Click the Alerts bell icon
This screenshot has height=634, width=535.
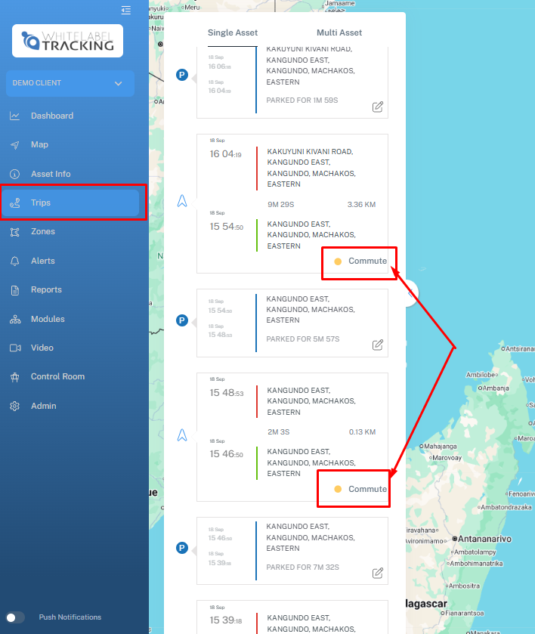click(14, 261)
